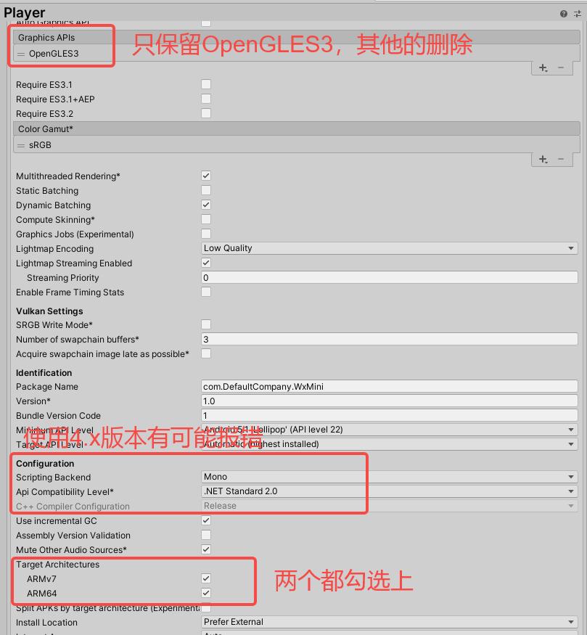Enable Require ES3.2 checkbox
This screenshot has width=587, height=635.
(206, 113)
